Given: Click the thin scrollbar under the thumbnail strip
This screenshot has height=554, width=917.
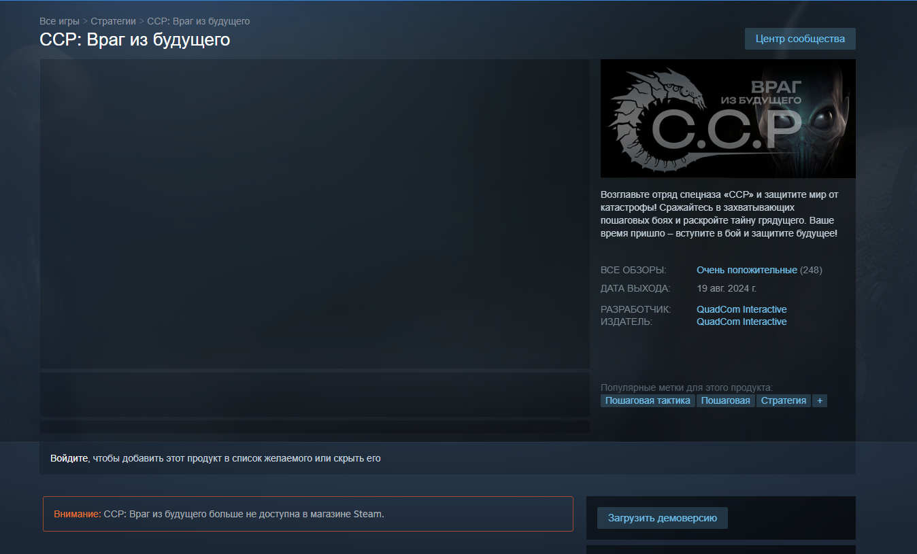Looking at the screenshot, I should click(315, 426).
